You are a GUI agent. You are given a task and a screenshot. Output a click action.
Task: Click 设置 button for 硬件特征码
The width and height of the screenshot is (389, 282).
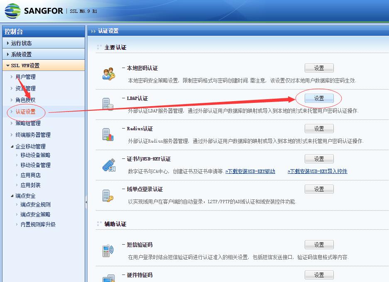click(x=319, y=275)
